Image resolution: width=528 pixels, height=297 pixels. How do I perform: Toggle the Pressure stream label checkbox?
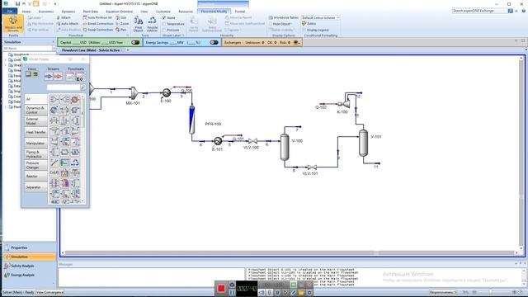point(164,30)
